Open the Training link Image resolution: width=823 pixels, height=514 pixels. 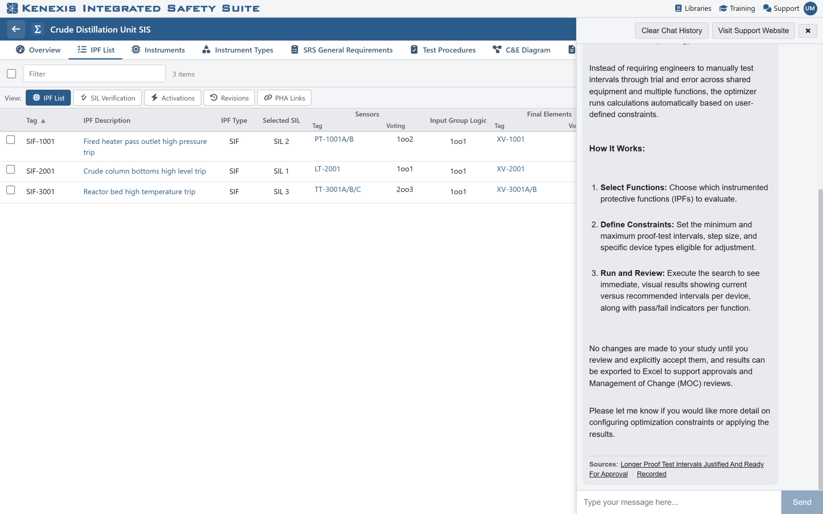tap(737, 8)
